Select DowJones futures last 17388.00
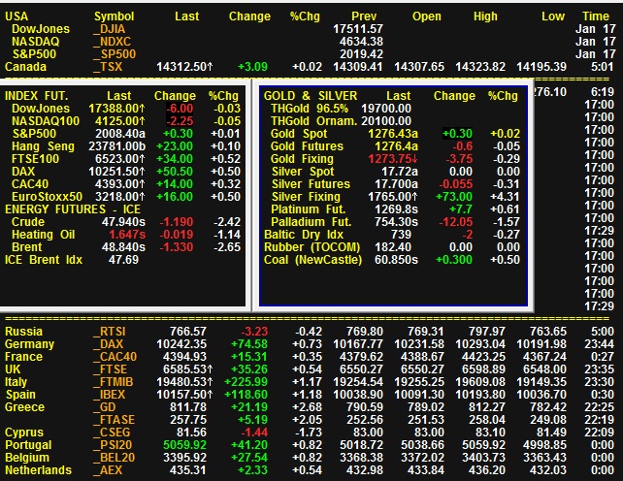The image size is (623, 481). 116,109
